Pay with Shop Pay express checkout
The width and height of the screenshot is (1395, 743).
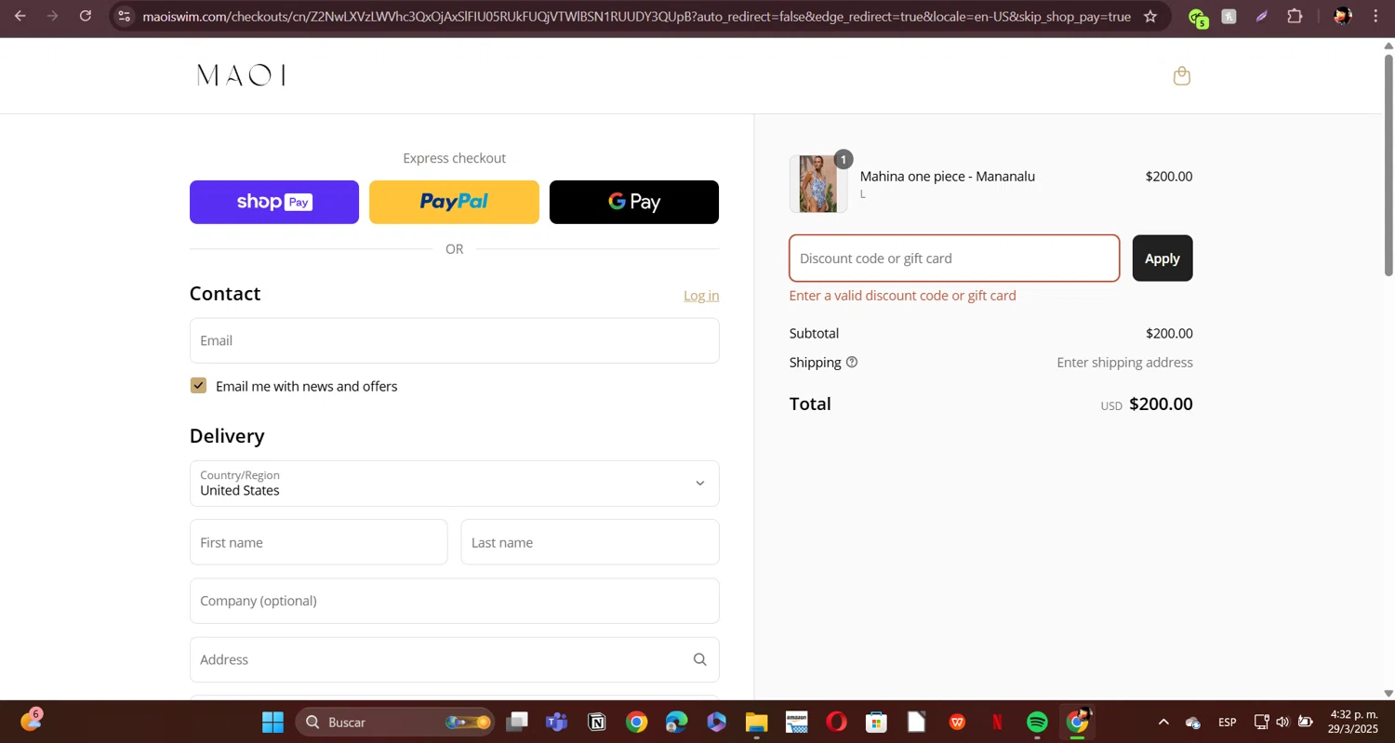pos(274,202)
